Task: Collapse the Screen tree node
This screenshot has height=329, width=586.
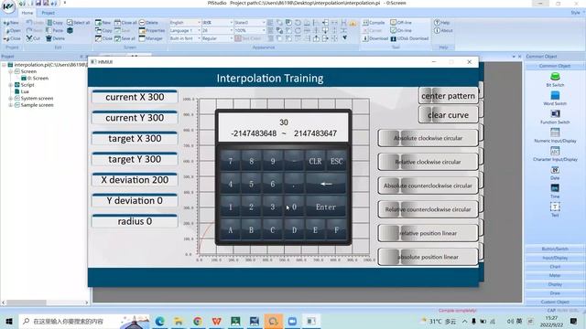Action: pyautogui.click(x=10, y=71)
